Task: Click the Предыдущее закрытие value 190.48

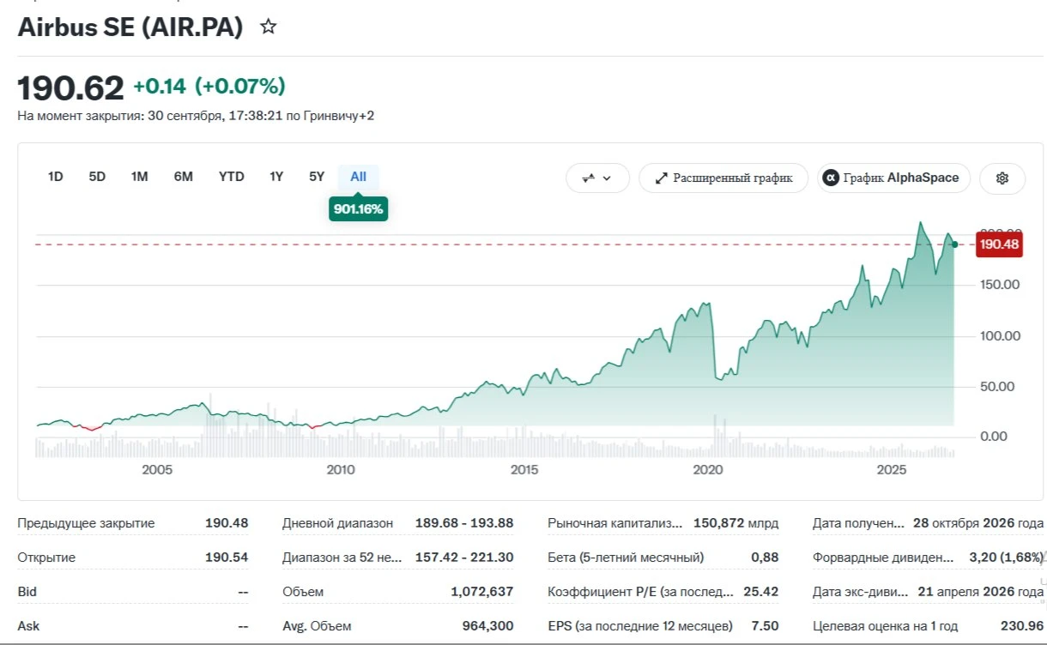Action: (227, 523)
